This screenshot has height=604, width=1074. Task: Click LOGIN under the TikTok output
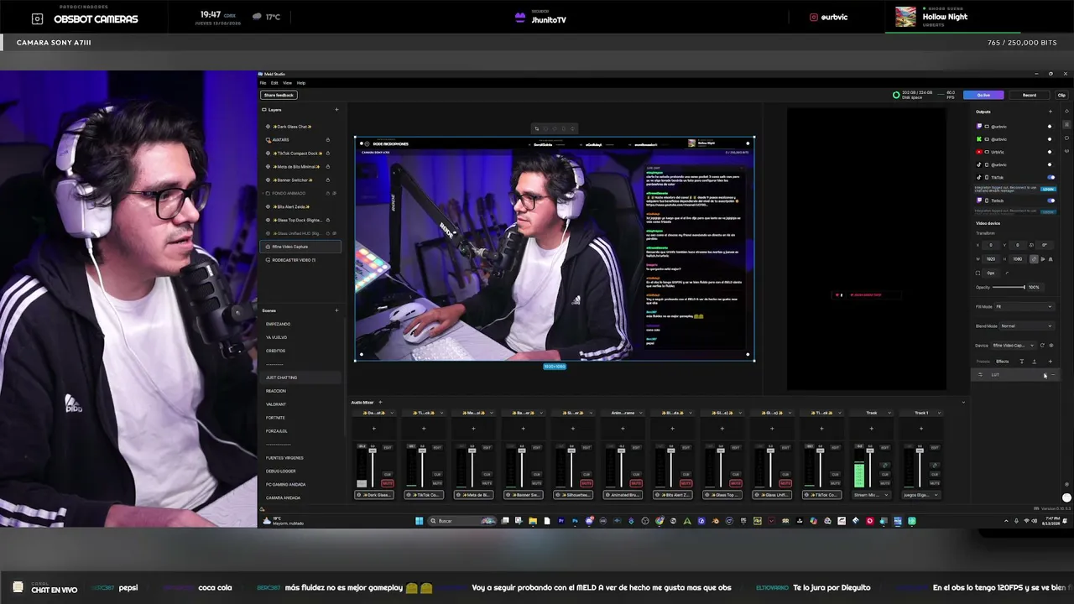coord(1048,189)
